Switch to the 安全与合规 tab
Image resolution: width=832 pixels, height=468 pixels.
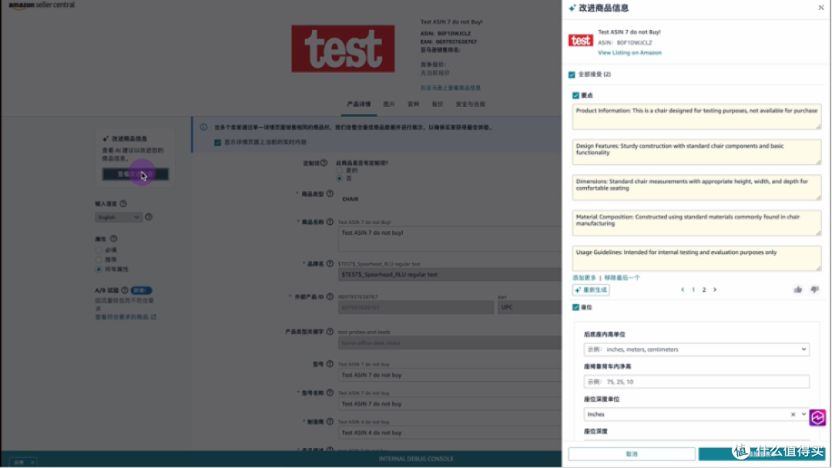[x=470, y=105]
